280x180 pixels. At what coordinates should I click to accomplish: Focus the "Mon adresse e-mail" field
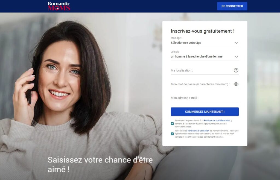205,98
